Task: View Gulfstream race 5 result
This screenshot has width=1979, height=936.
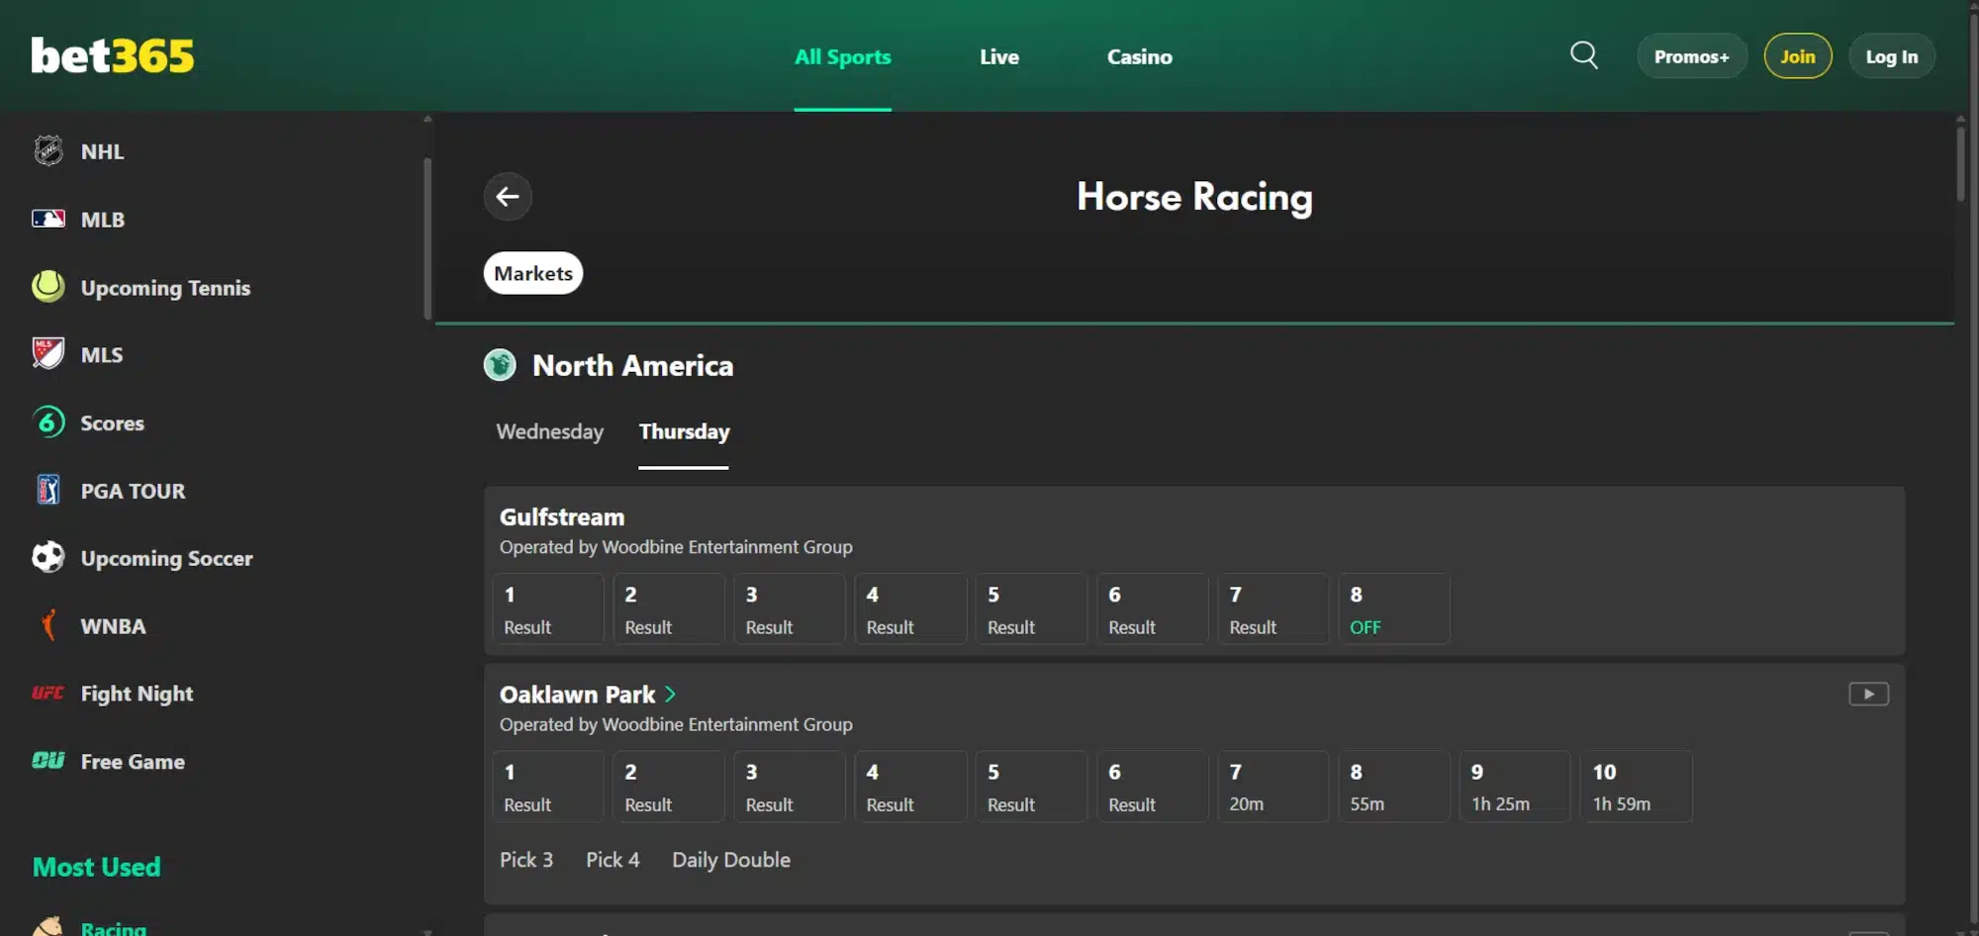Action: tap(1031, 608)
